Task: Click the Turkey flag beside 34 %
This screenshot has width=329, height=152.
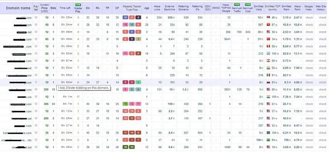Action: (268, 39)
